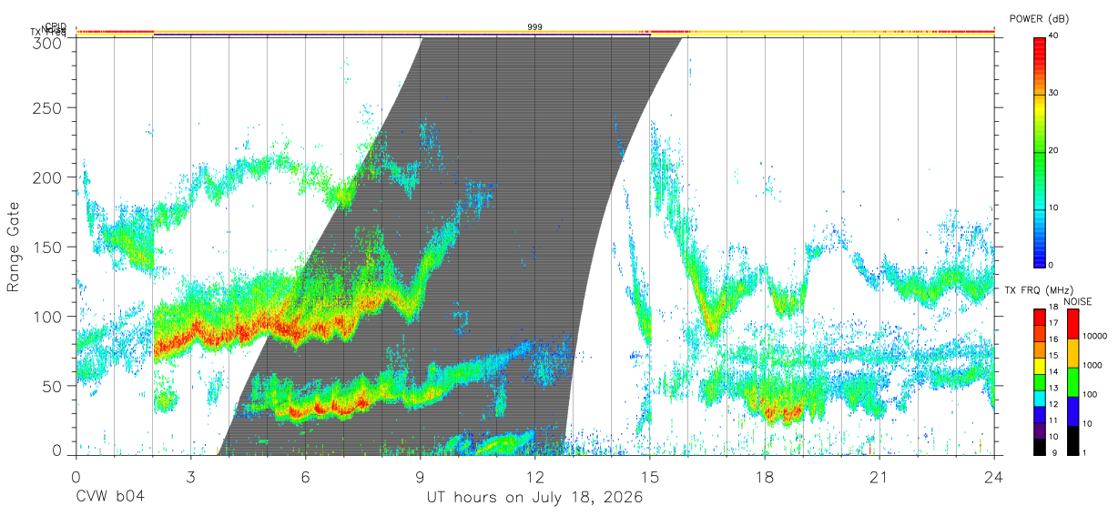Click the 100 tick on NOISE scale
Image resolution: width=1118 pixels, height=516 pixels.
[x=1090, y=394]
